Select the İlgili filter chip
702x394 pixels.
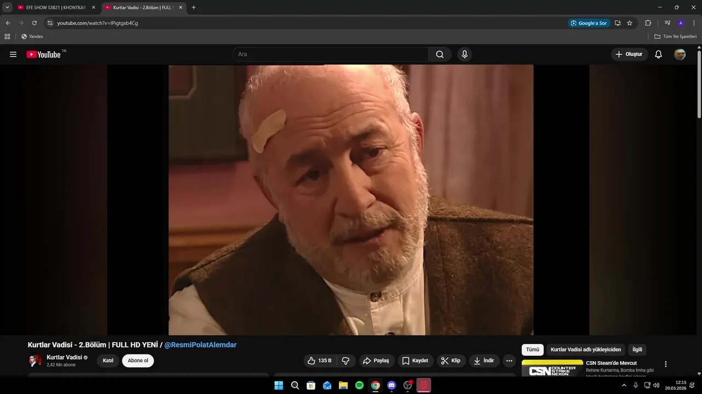[637, 350]
